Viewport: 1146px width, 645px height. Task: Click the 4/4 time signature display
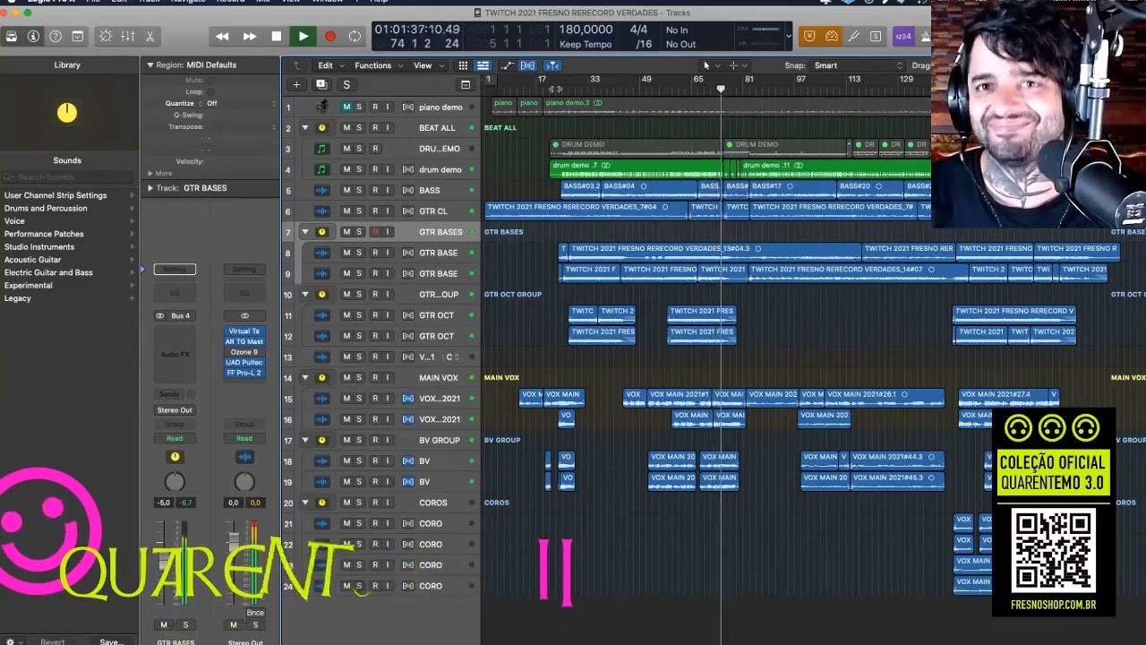click(x=638, y=30)
